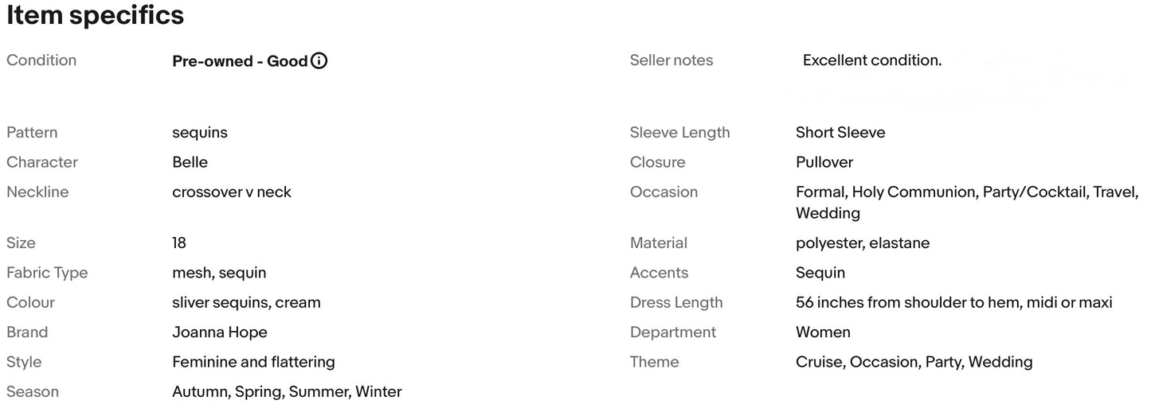Screen dimensions: 1151x408
Task: Select the Cruise, Occasion, Party, Wedding theme
Action: [914, 362]
